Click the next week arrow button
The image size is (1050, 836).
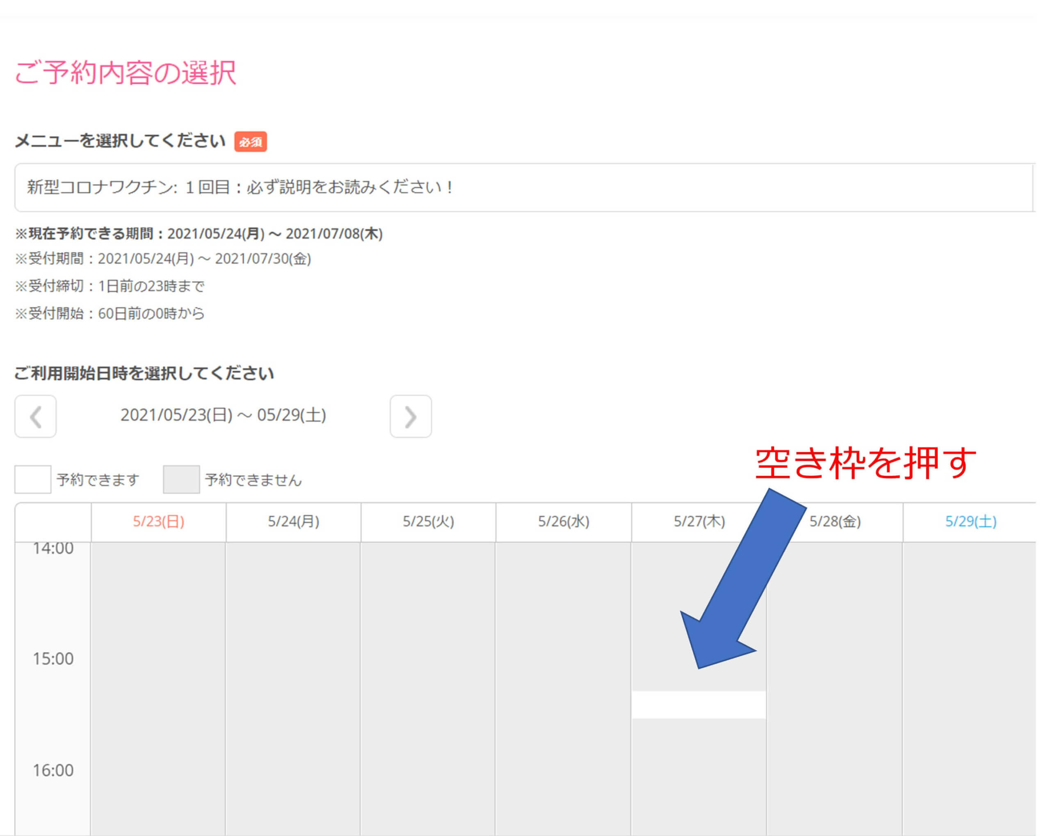(411, 416)
